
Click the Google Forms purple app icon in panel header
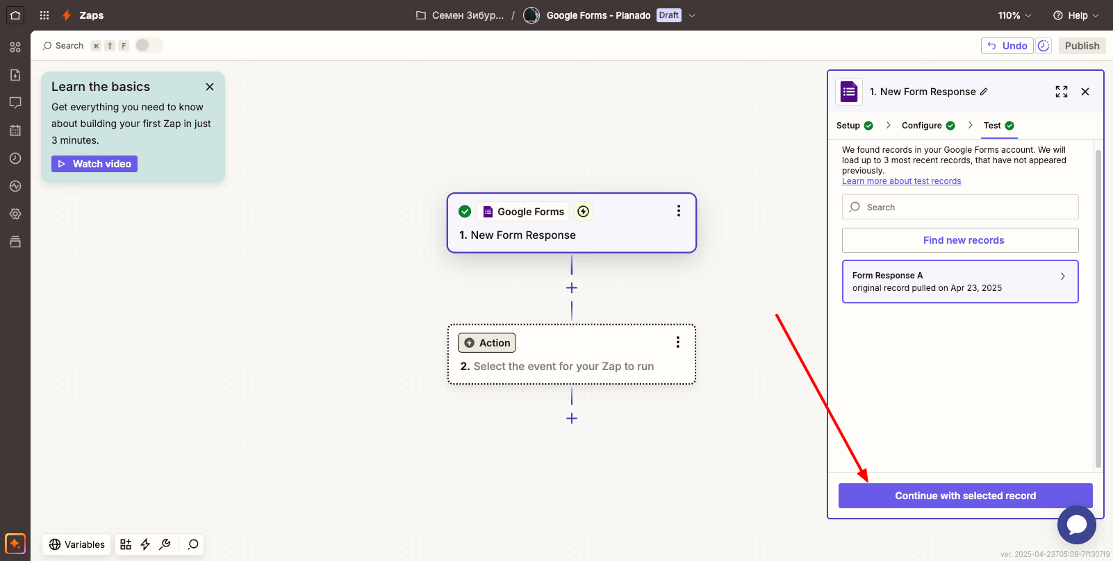click(x=849, y=92)
